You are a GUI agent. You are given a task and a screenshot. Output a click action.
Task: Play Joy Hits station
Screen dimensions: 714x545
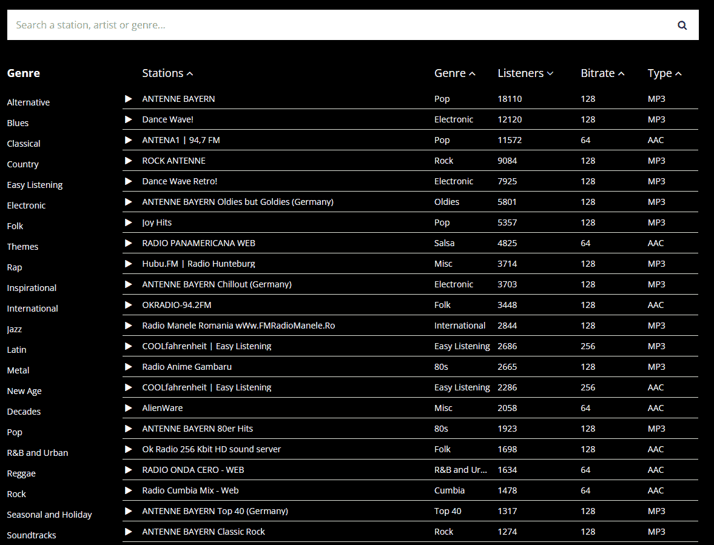tap(129, 222)
